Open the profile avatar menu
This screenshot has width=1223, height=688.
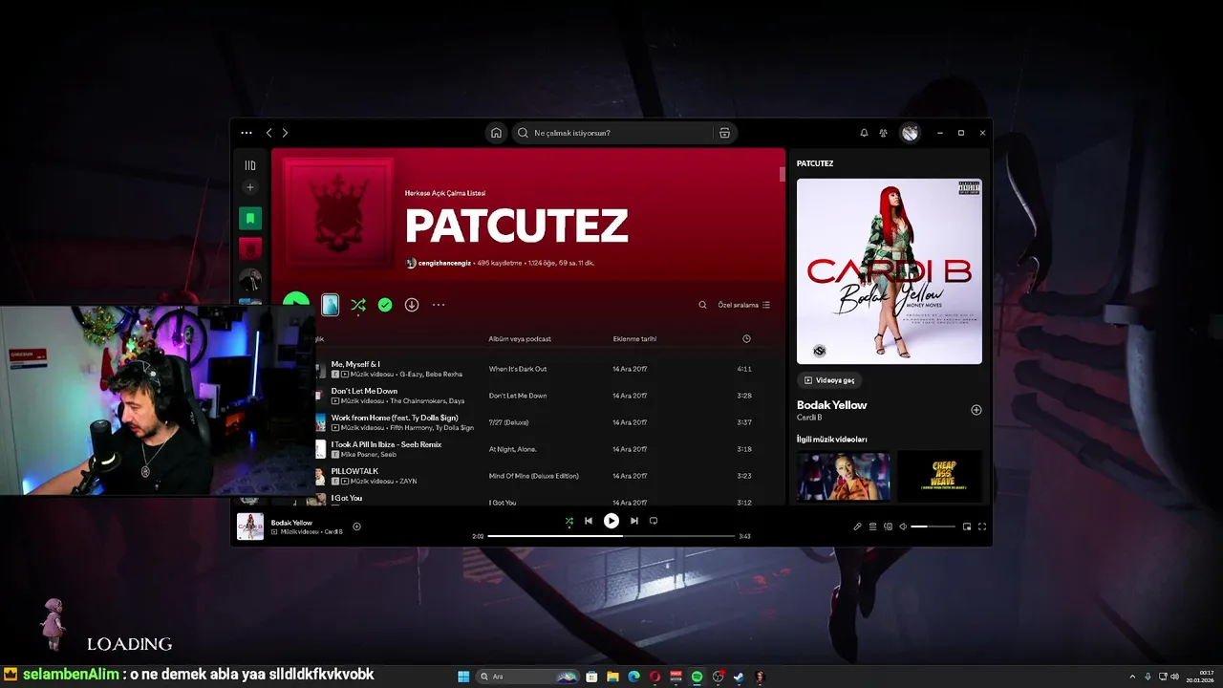(x=910, y=133)
